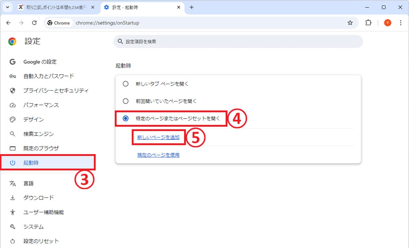Click the 設定項目を検索 search field
This screenshot has width=409, height=248.
(x=239, y=42)
